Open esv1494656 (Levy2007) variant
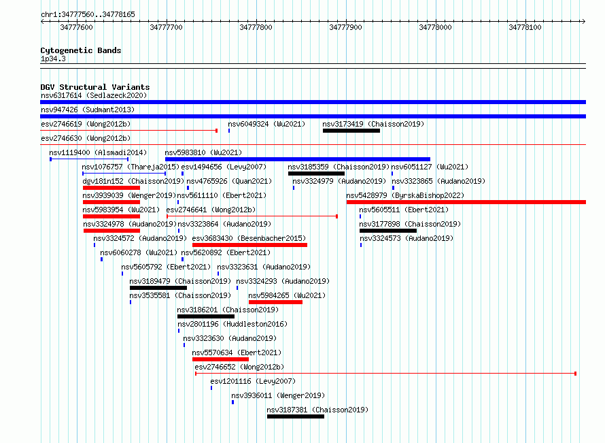Screen dimensions: 605x443 click(224, 167)
